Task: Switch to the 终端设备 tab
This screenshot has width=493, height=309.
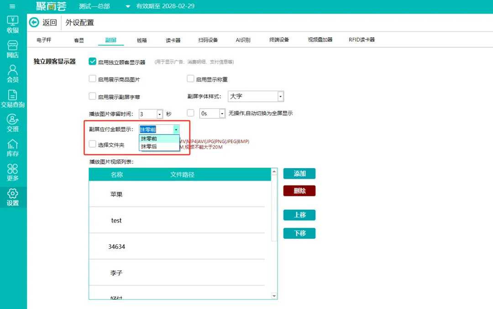Action: [x=279, y=40]
